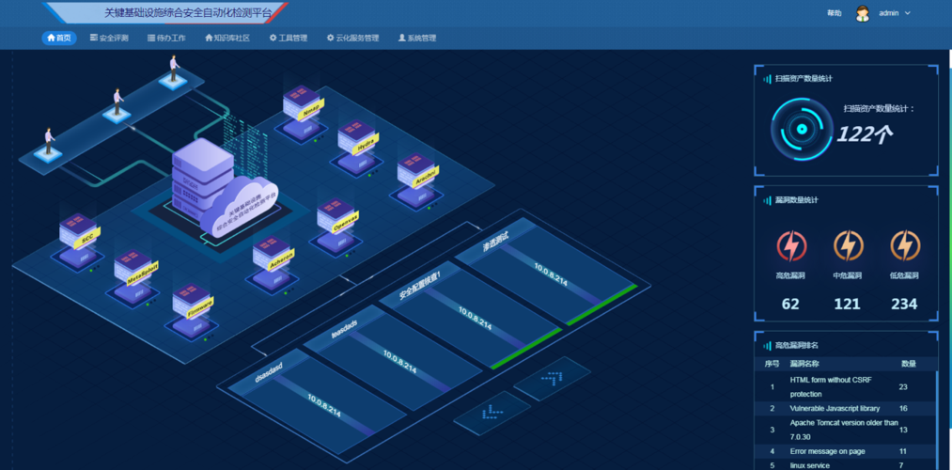Image resolution: width=952 pixels, height=470 pixels.
Task: Open 系统管理 menu
Action: coord(417,38)
